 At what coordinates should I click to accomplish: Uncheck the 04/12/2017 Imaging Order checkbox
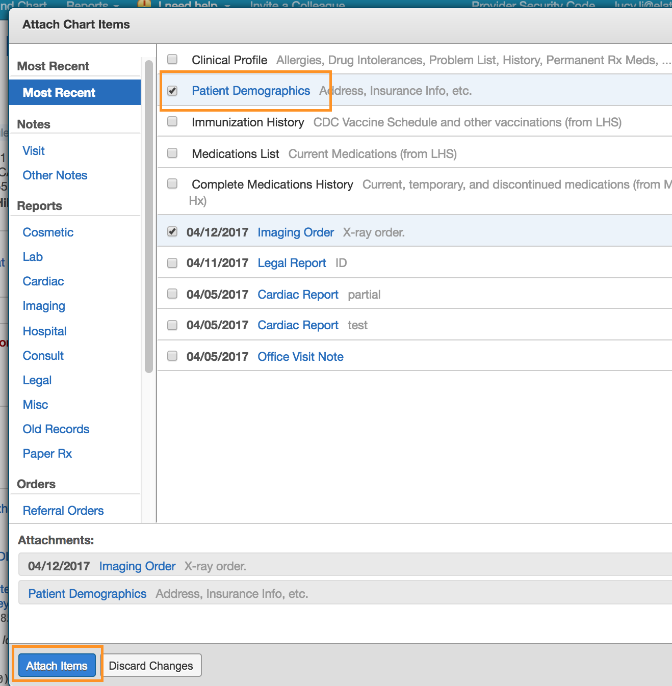pyautogui.click(x=172, y=231)
